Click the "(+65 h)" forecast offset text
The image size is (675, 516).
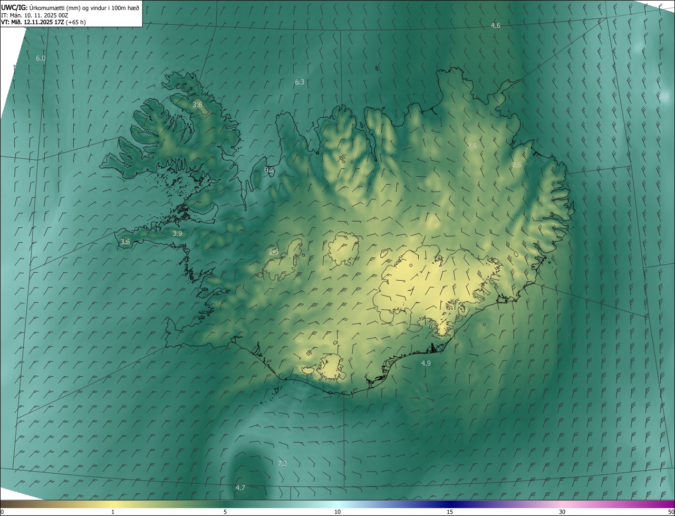pyautogui.click(x=76, y=23)
